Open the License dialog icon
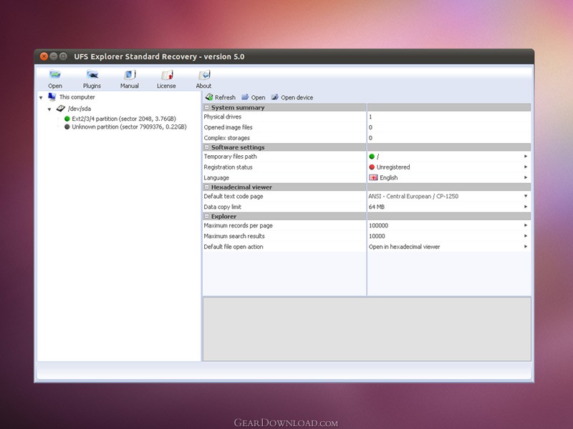This screenshot has width=573, height=429. point(166,79)
